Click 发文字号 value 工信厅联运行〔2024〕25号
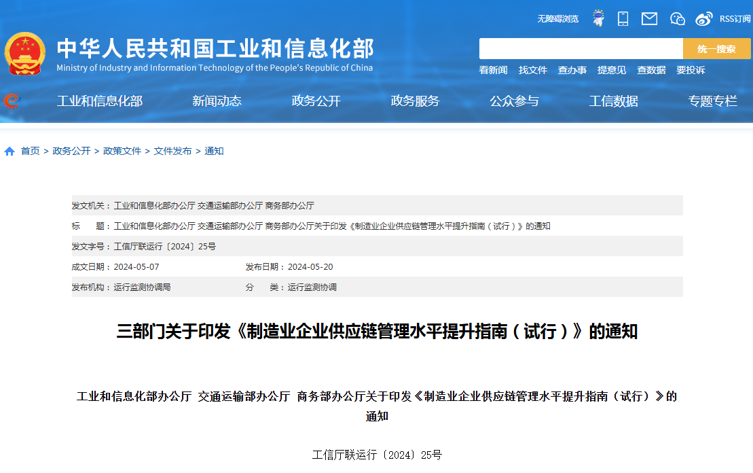 (x=165, y=247)
